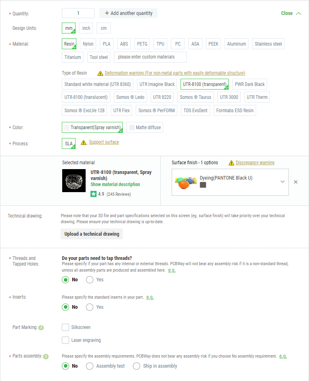The height and width of the screenshot is (381, 309).
Task: Click the Parts assembly help question icon
Action: (46, 356)
